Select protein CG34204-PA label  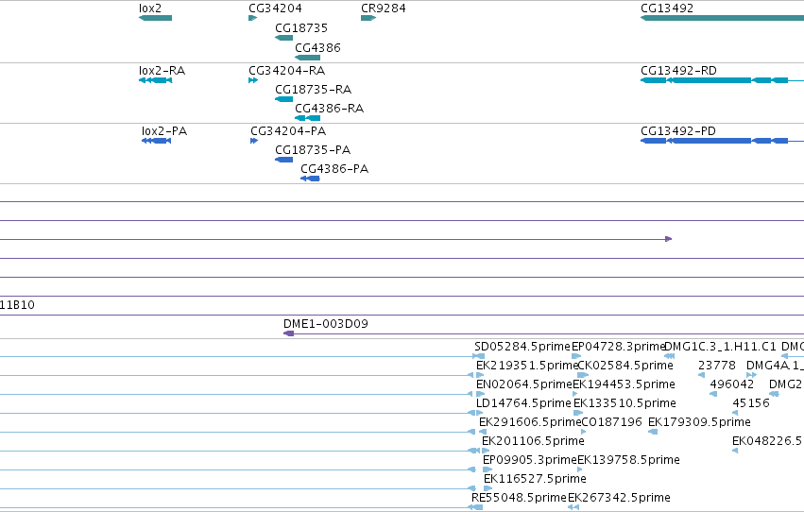pyautogui.click(x=289, y=130)
